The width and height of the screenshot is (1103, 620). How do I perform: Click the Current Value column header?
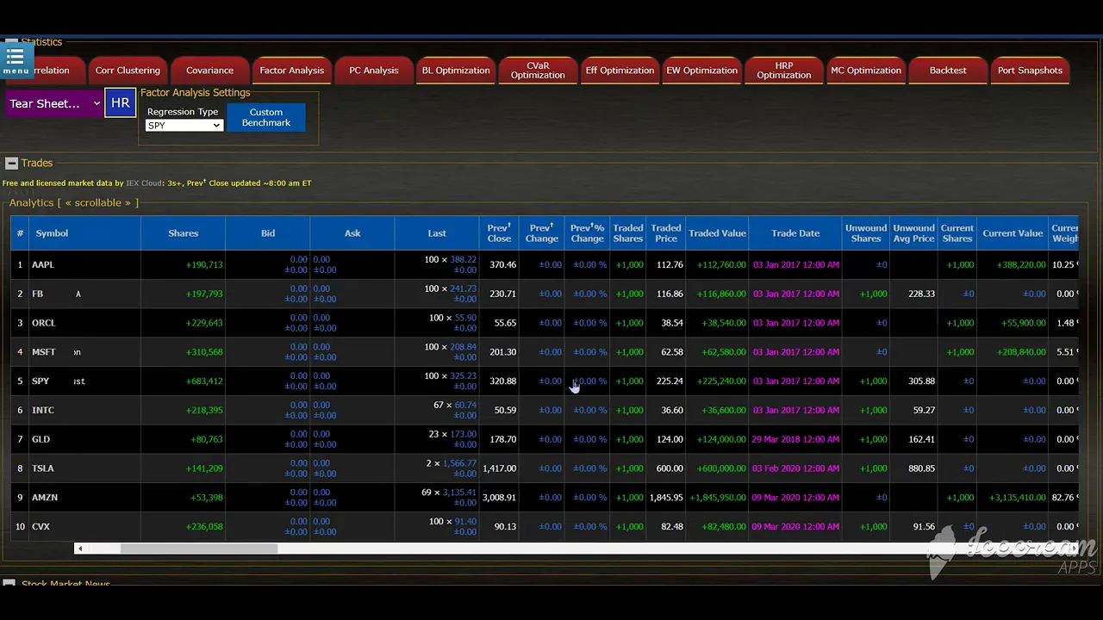[1013, 233]
